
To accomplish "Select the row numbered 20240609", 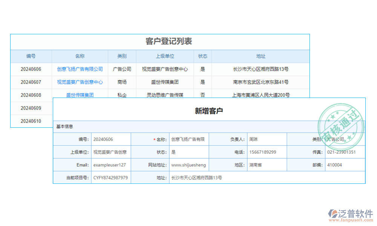I will 31,108.
